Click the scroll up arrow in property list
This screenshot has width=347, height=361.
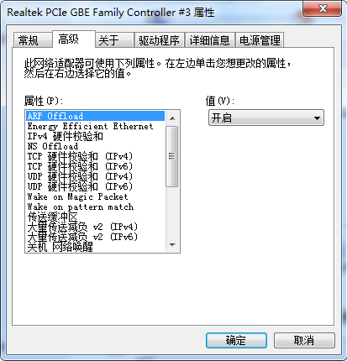[172, 118]
